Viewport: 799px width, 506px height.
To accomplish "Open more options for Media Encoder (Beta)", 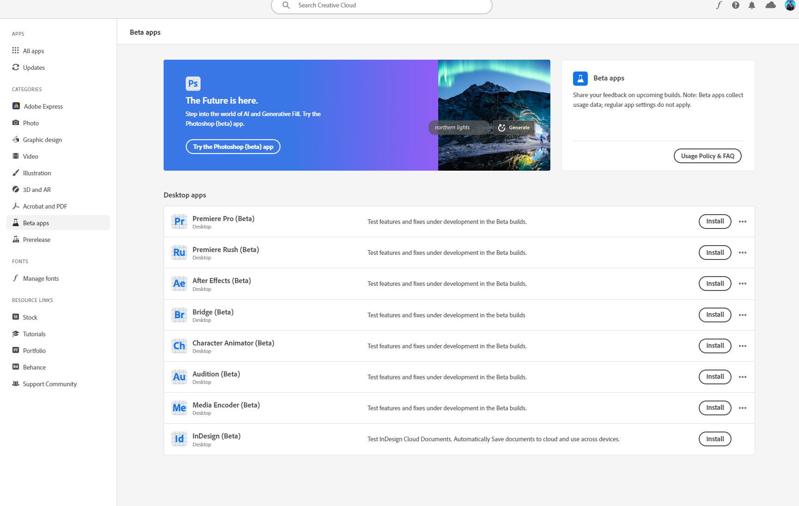I will click(x=743, y=407).
